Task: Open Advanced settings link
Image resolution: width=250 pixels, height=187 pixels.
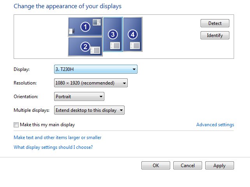Action: click(x=215, y=124)
